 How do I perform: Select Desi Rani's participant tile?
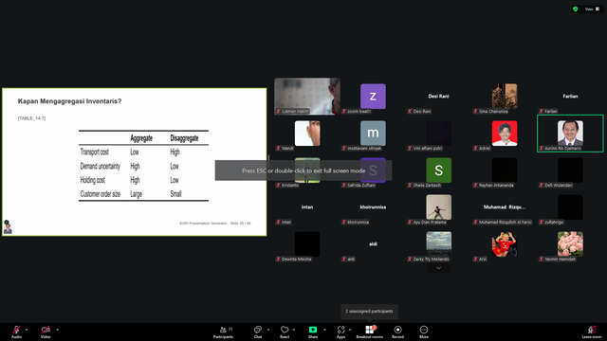(x=438, y=97)
